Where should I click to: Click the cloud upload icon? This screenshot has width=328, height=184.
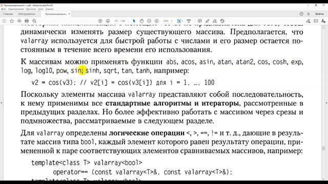point(19,21)
